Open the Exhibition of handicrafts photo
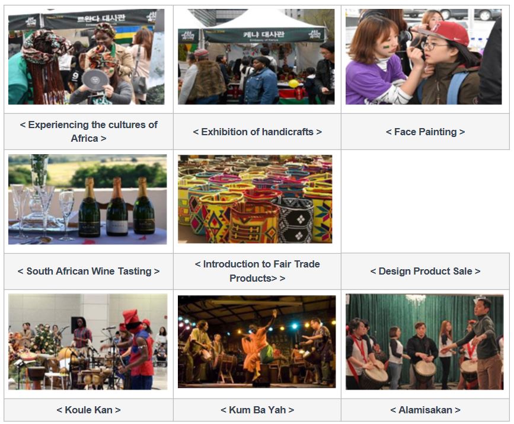The image size is (514, 424). pos(256,57)
